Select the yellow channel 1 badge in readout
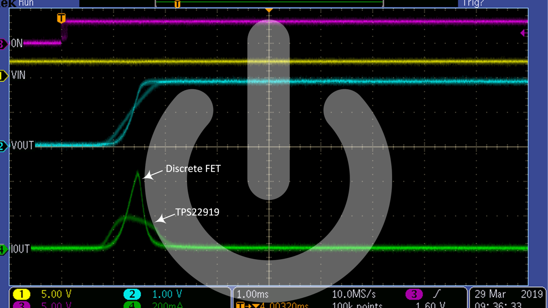 [21, 294]
